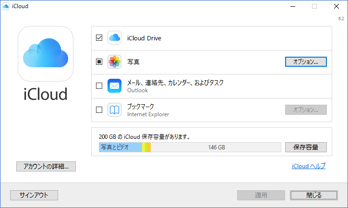This screenshot has height=208, width=348.
Task: Open アカウントの詳細 dialog
Action: 46,167
